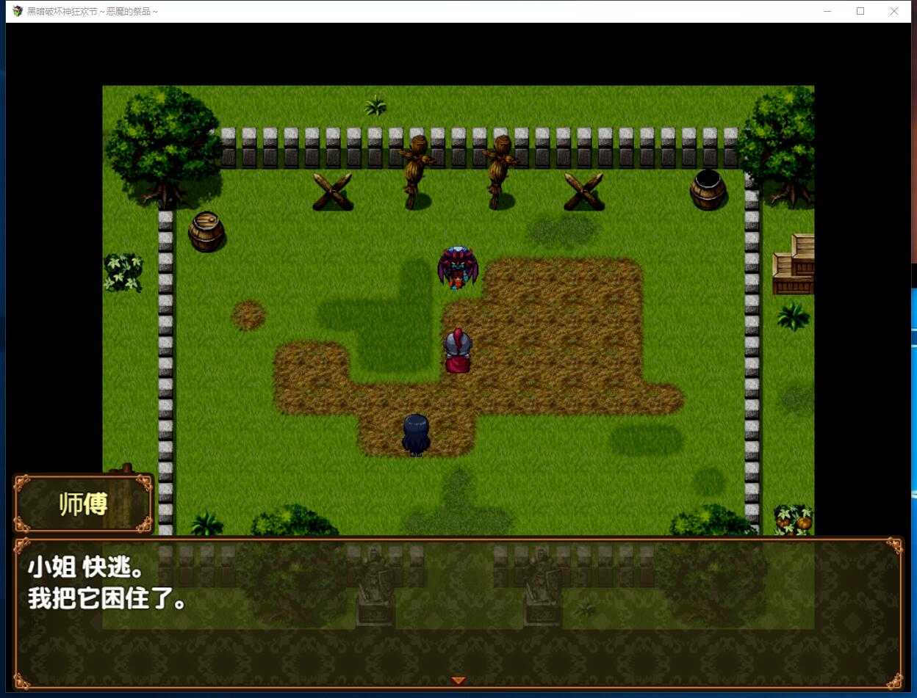The height and width of the screenshot is (698, 917).
Task: Click the dark-haired girl character
Action: (x=415, y=435)
